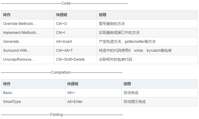Click the 说明 header in Completion table
The image size is (199, 119).
click(x=127, y=84)
